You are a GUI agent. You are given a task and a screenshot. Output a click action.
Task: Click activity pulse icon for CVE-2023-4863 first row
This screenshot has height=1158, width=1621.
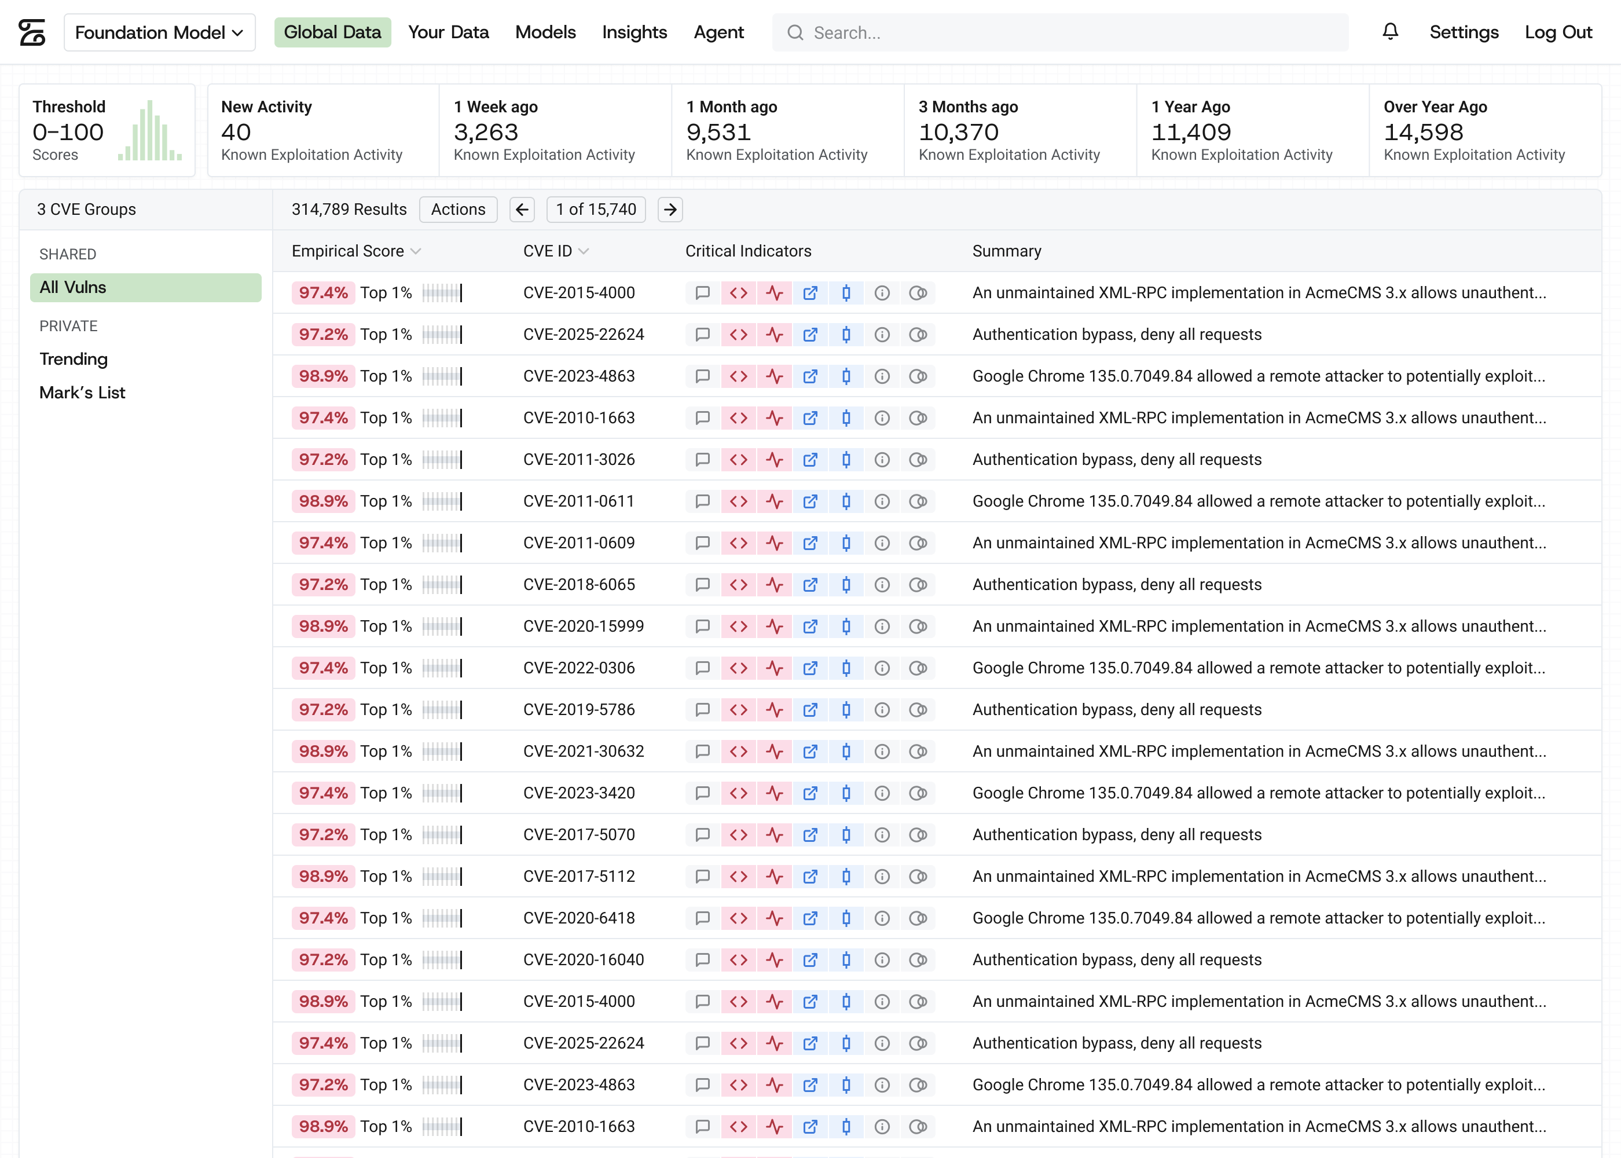[x=775, y=376]
